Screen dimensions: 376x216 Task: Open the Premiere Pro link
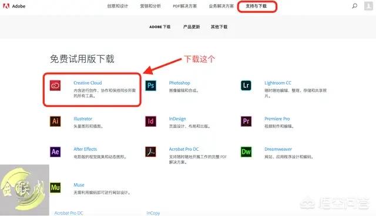point(277,119)
